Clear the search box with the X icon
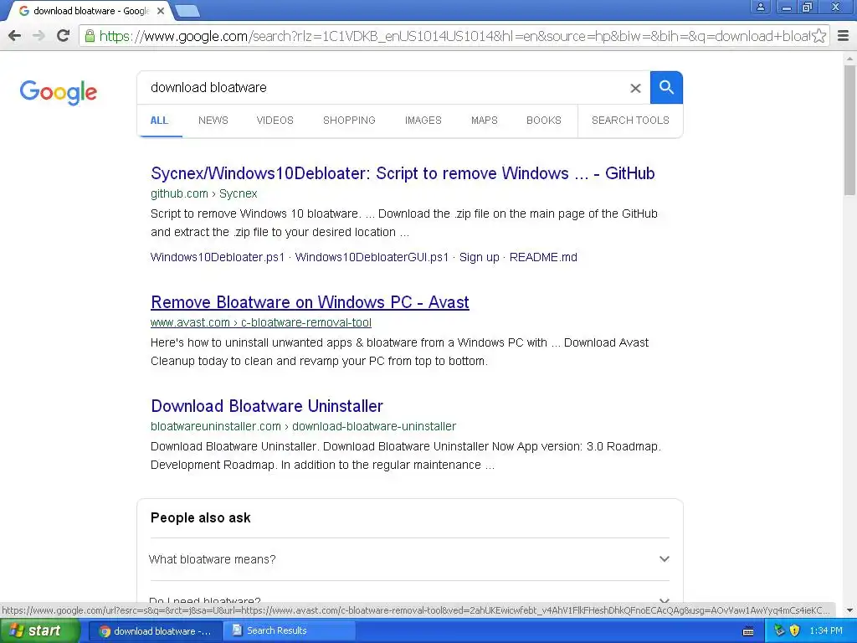857x643 pixels. [x=635, y=88]
